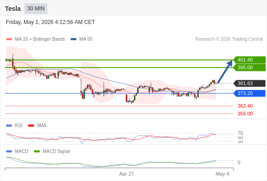The width and height of the screenshot is (267, 181).
Task: Click the 9MA red legend marker
Action: pyautogui.click(x=31, y=126)
